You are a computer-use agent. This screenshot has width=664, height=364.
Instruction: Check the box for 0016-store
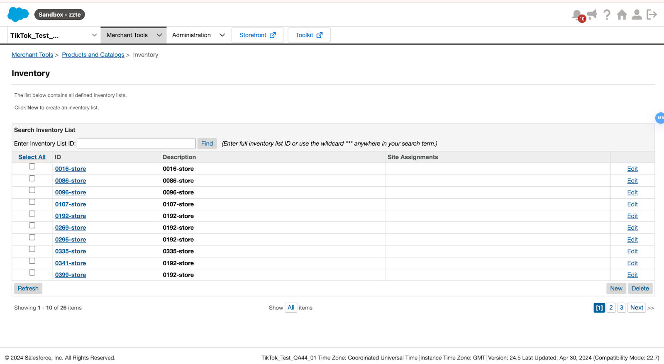pos(32,167)
